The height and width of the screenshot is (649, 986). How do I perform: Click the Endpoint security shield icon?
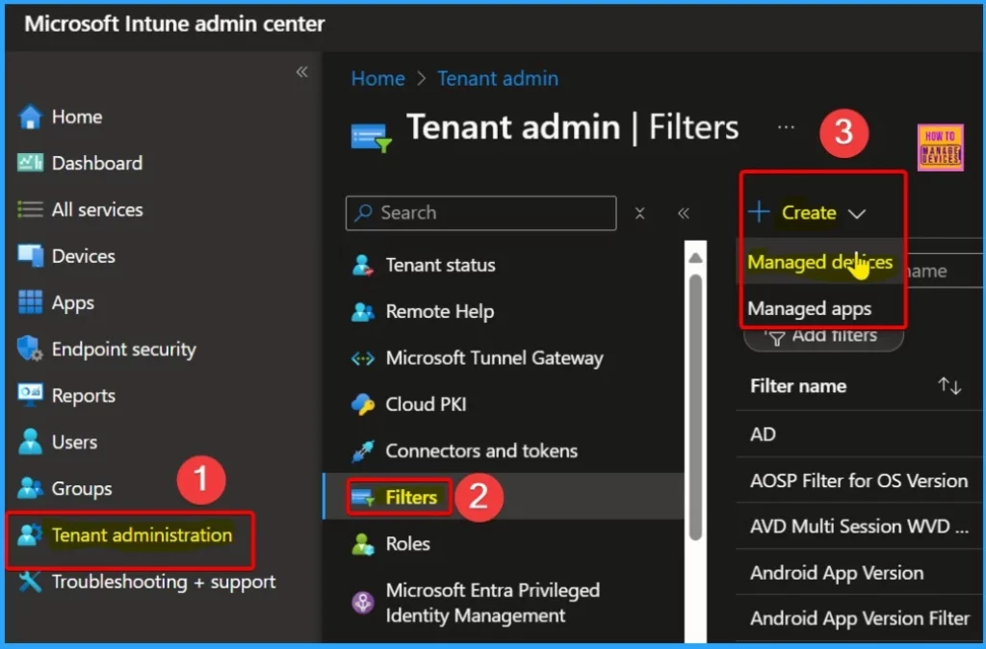[30, 349]
